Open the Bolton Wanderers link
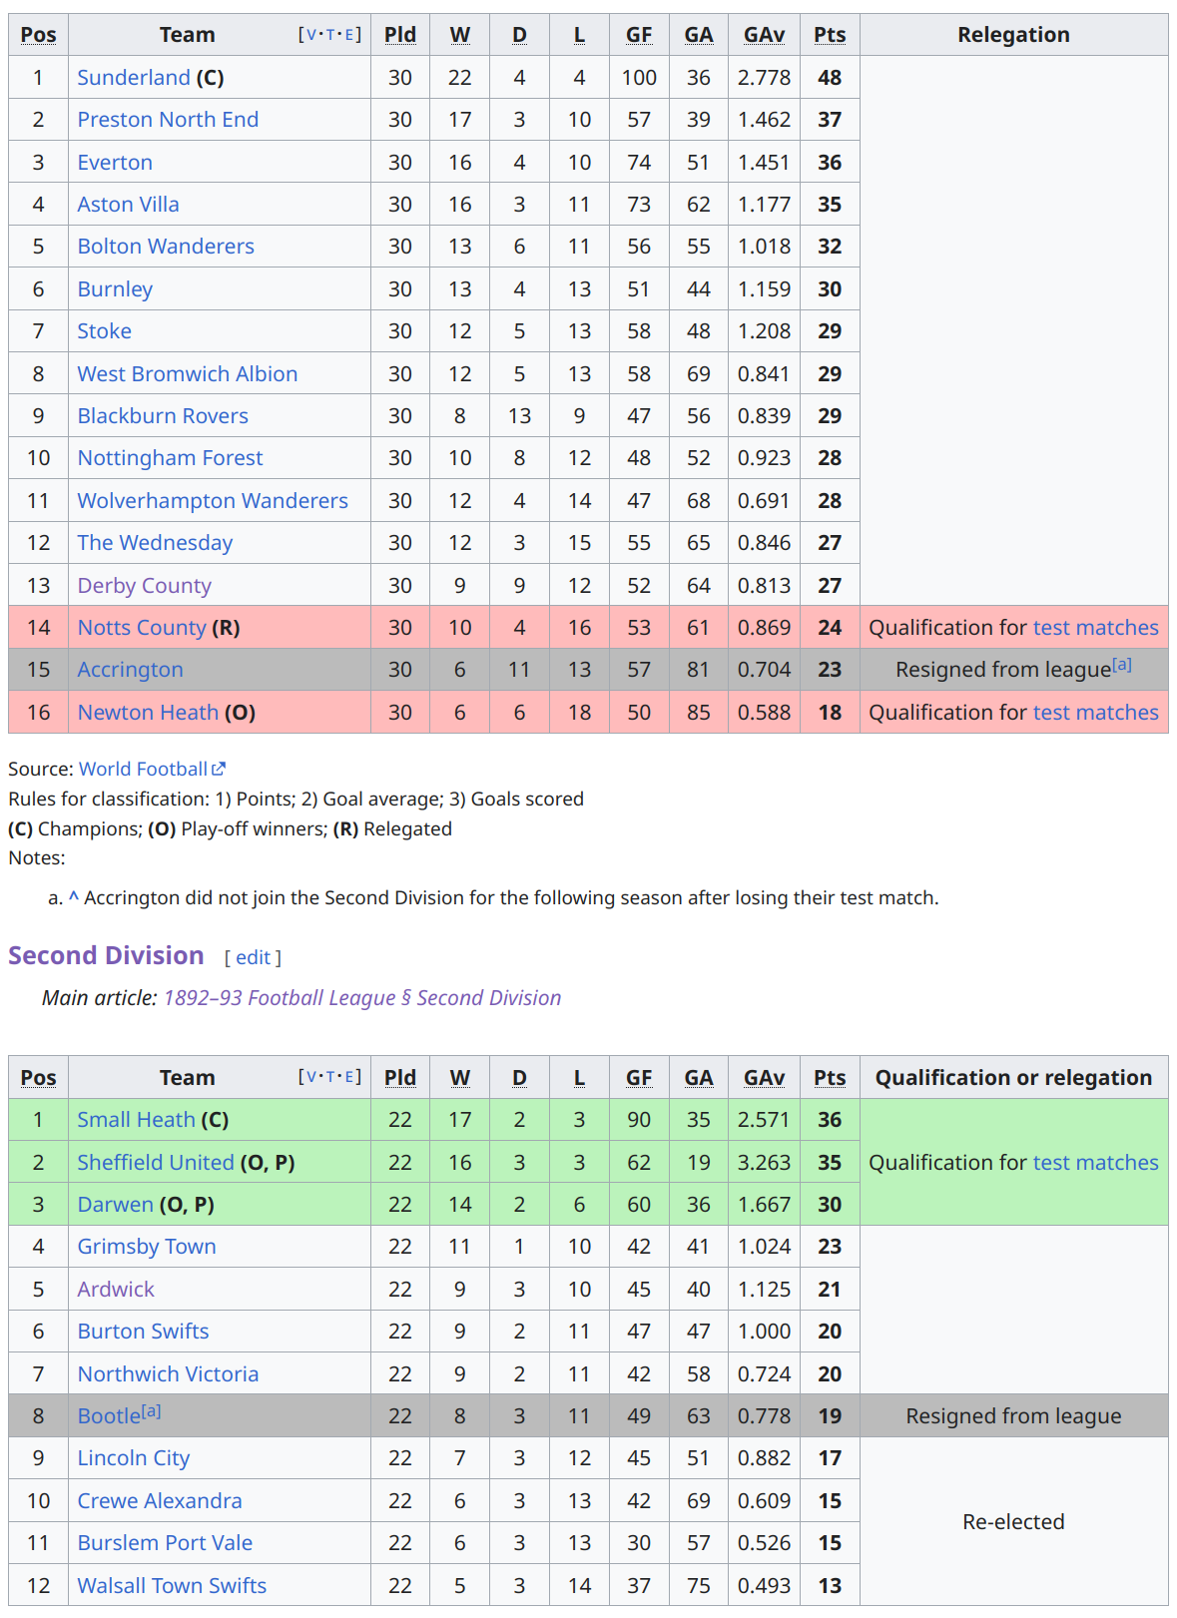 pyautogui.click(x=166, y=247)
